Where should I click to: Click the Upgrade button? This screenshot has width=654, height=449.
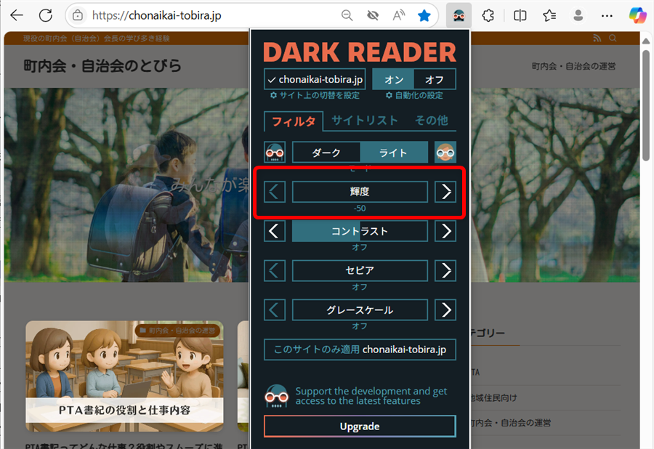(x=360, y=426)
